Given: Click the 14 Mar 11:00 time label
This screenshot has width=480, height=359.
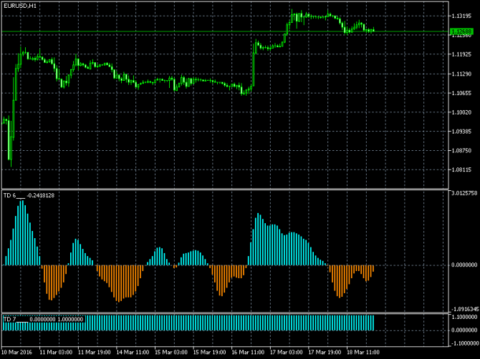Looking at the screenshot, I should coord(133,353).
